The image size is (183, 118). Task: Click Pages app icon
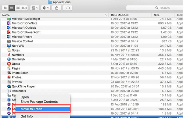(9, 68)
